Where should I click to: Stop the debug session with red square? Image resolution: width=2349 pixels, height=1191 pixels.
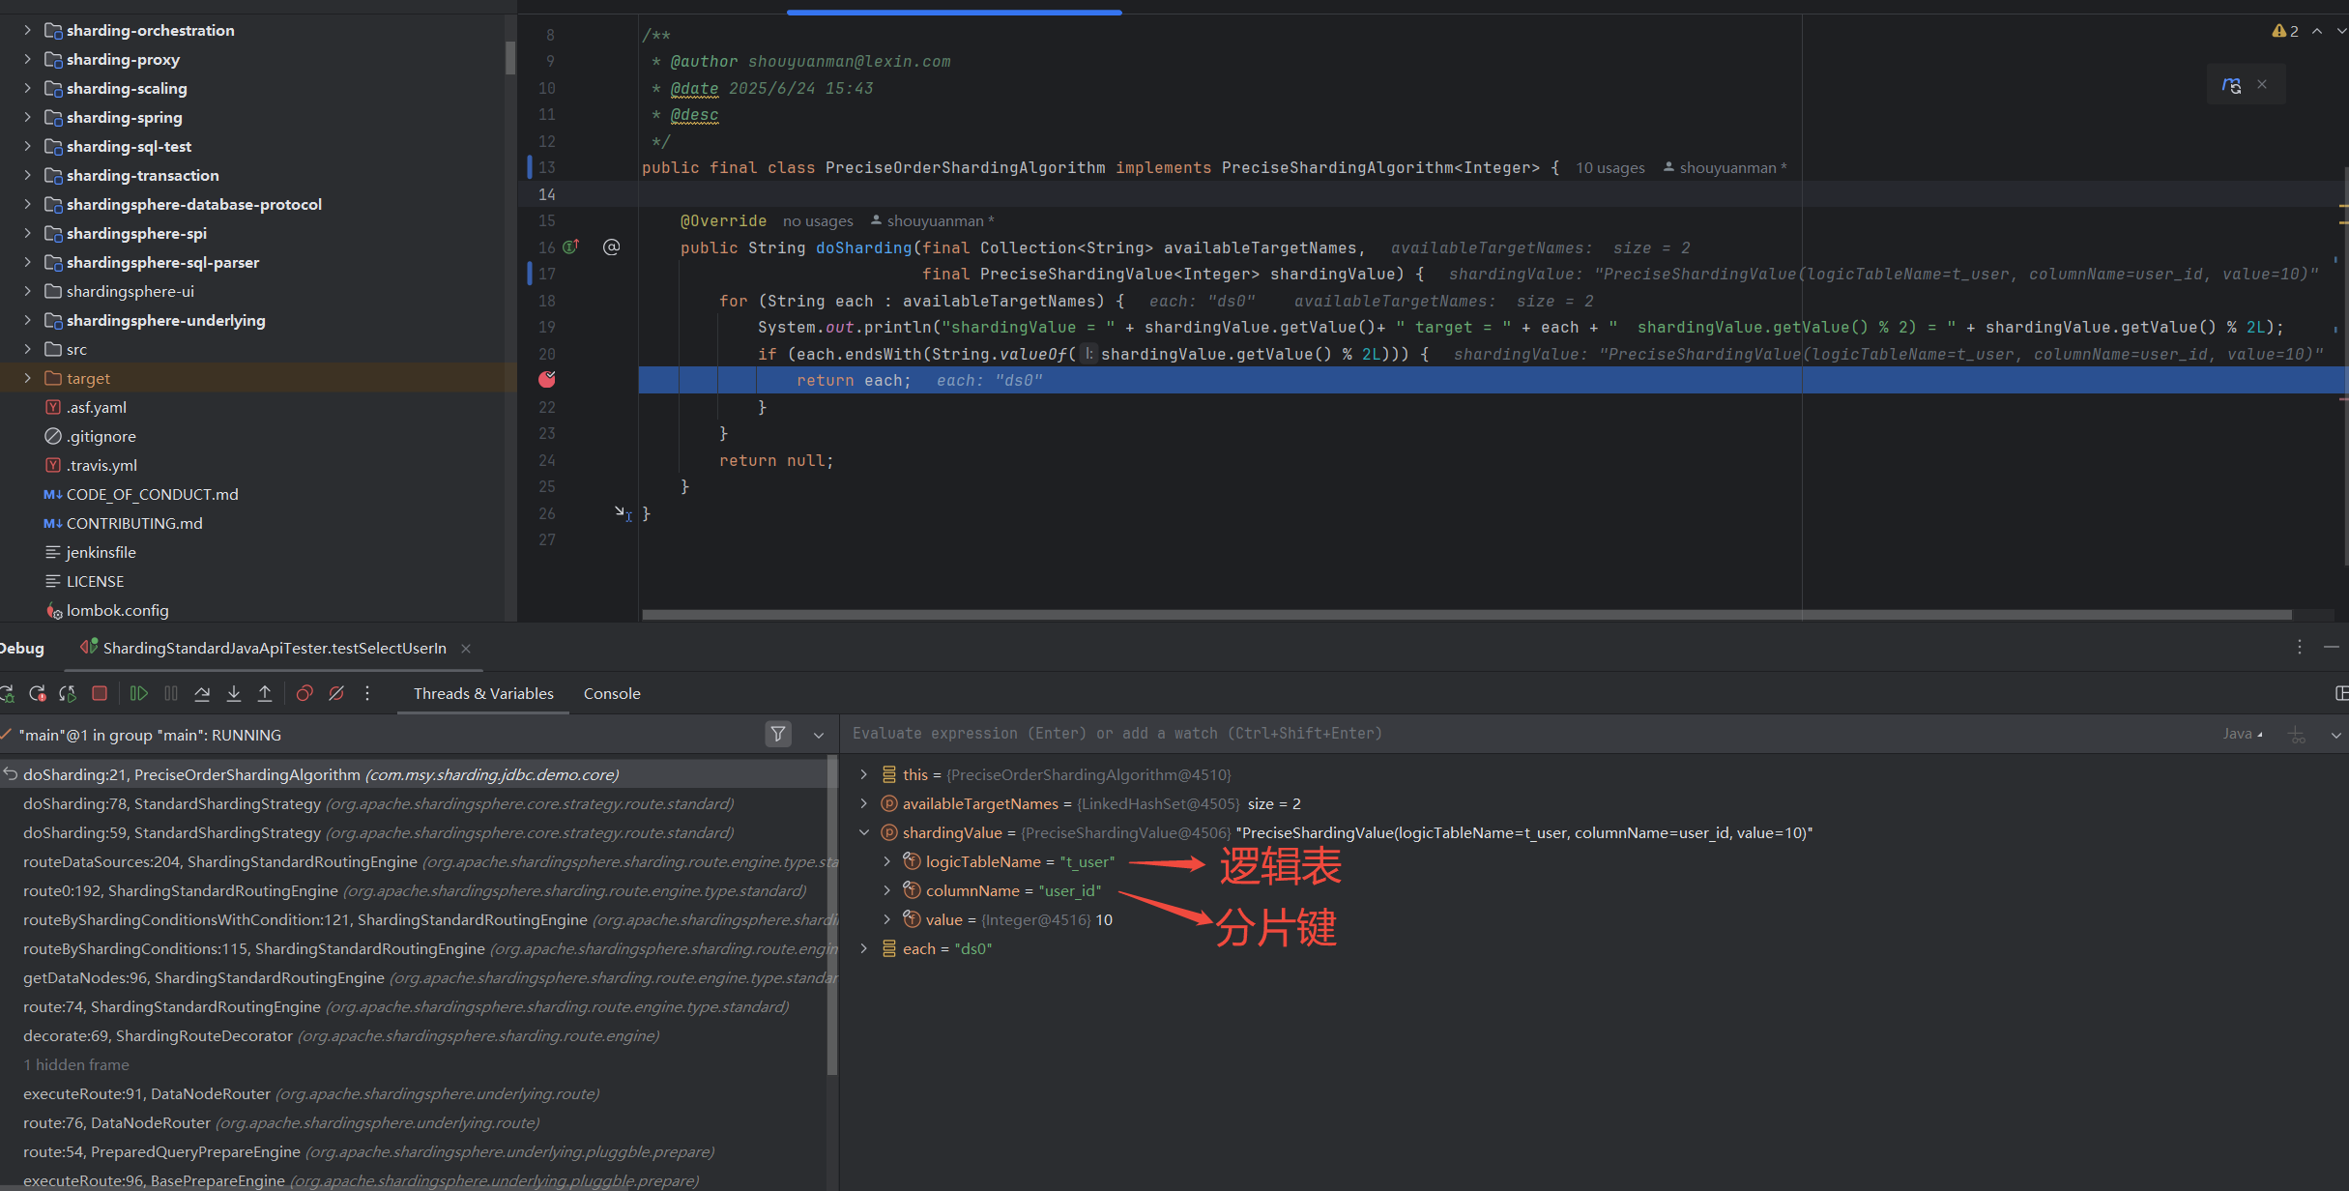(99, 693)
